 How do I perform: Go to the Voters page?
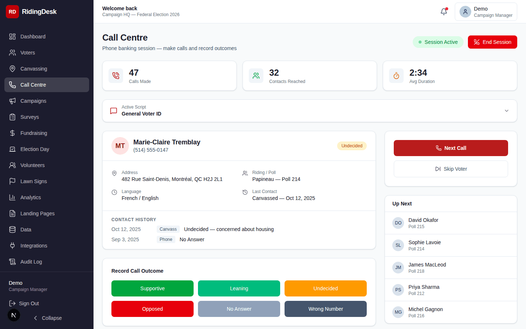tap(28, 53)
